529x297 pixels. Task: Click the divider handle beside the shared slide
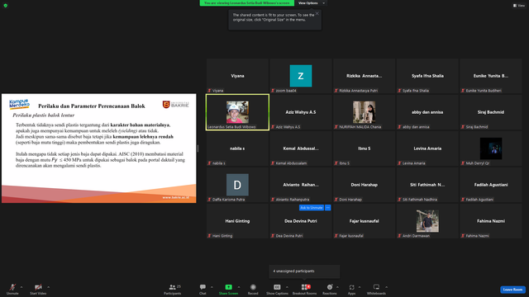click(198, 148)
